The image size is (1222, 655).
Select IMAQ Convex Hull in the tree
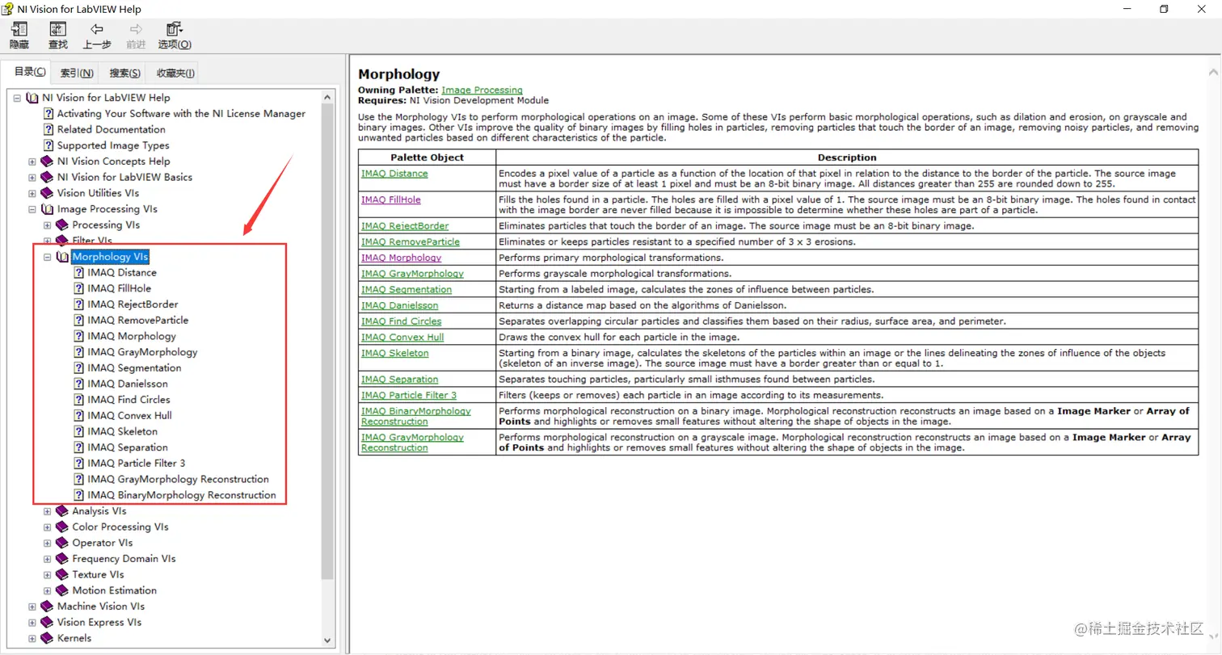tap(129, 415)
